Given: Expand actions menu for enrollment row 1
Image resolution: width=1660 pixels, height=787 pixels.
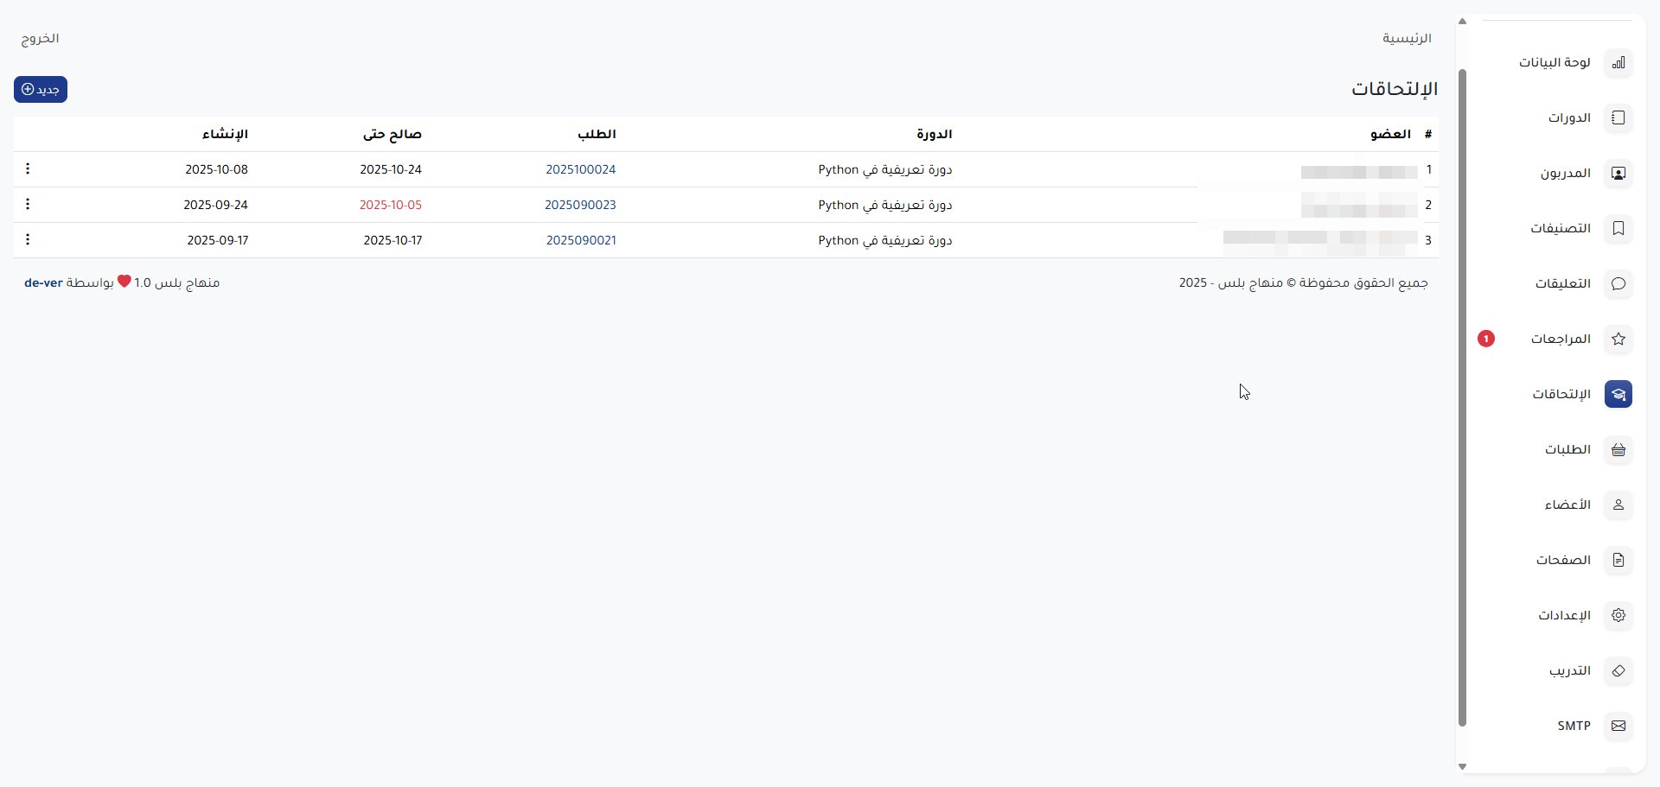Looking at the screenshot, I should point(28,169).
